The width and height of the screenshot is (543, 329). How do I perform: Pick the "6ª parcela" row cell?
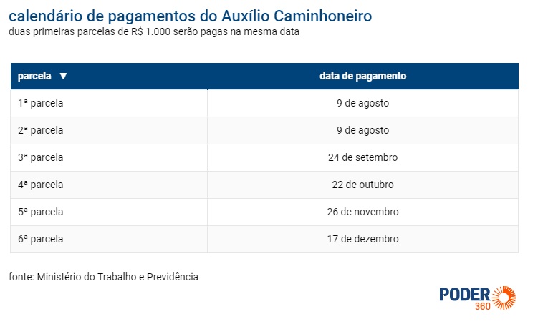tap(41, 239)
